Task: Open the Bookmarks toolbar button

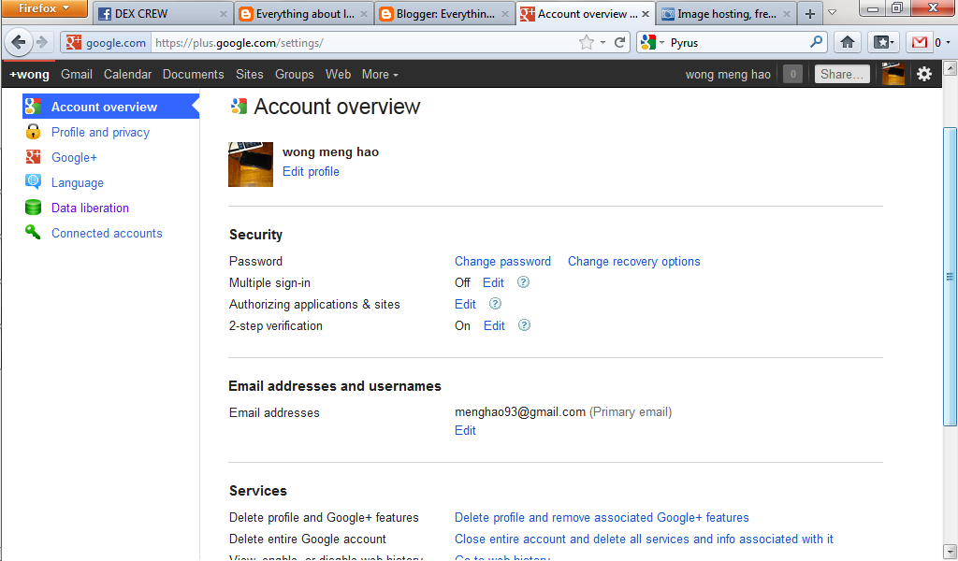Action: pyautogui.click(x=883, y=42)
